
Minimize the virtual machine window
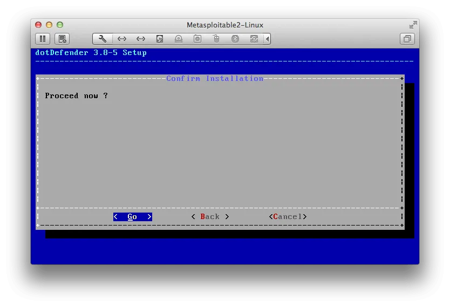49,25
